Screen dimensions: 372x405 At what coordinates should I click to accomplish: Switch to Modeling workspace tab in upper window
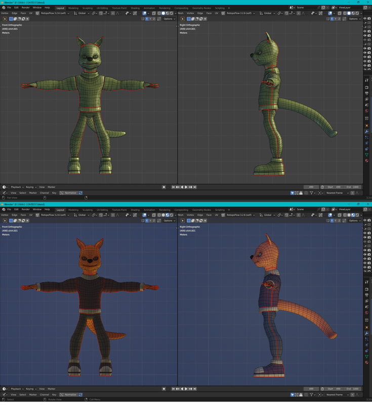click(x=73, y=8)
